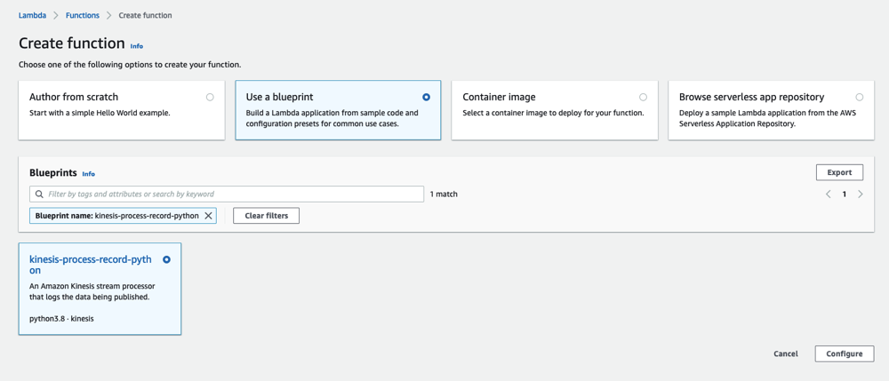
Task: Click page number 1 in pagination
Action: tap(845, 194)
